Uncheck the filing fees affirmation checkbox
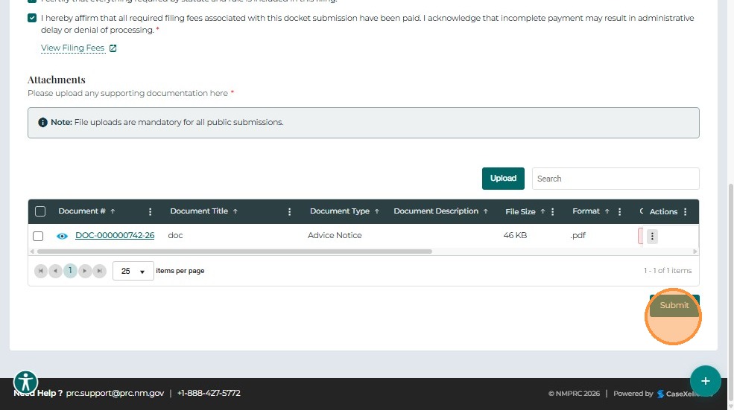This screenshot has width=734, height=410. pos(32,19)
